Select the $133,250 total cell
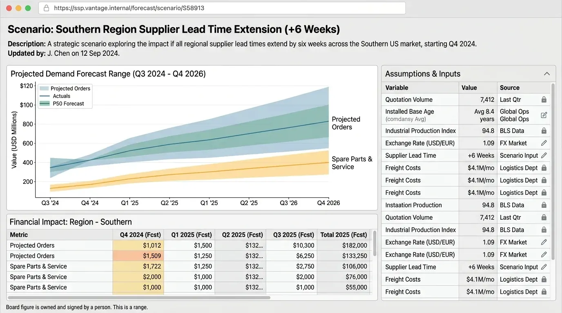Viewport: 562px width, 313px height. pos(343,256)
